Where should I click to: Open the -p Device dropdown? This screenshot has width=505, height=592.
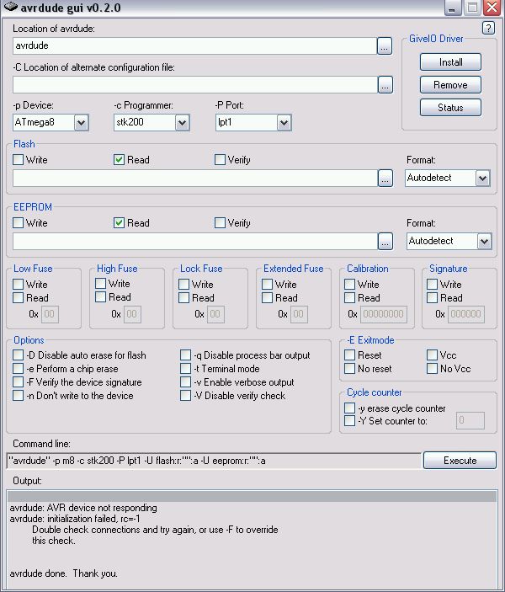(x=81, y=123)
